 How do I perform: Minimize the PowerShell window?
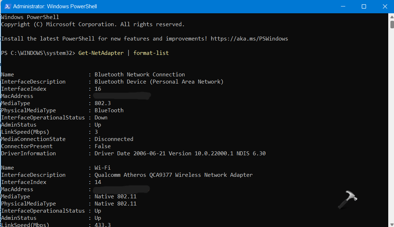[x=343, y=6]
